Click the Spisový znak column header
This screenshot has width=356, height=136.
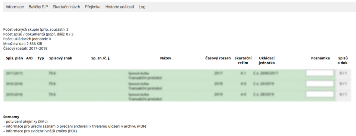coord(61,58)
